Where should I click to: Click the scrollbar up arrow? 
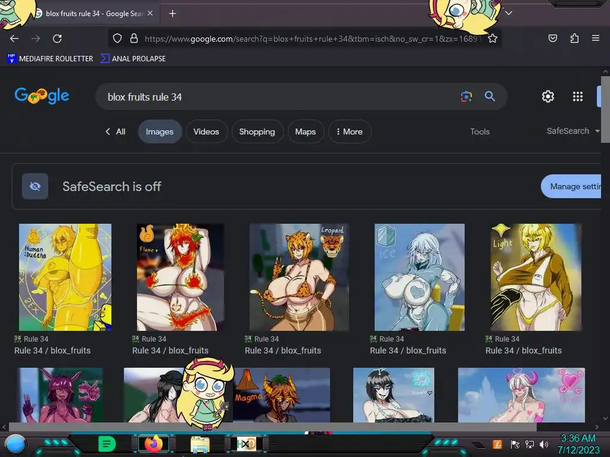pos(605,72)
